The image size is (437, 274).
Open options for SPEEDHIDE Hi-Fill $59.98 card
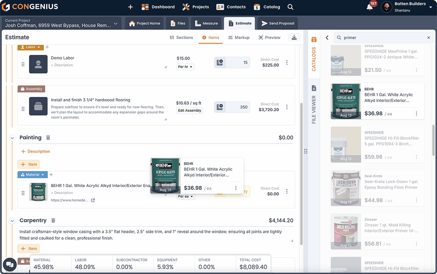[416, 157]
